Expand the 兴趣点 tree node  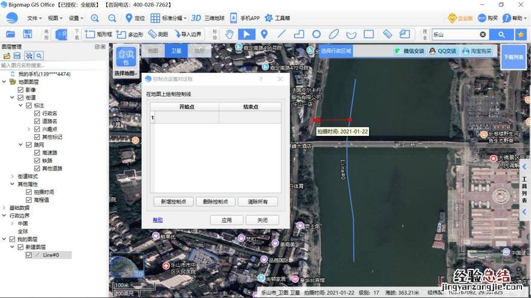pos(29,129)
